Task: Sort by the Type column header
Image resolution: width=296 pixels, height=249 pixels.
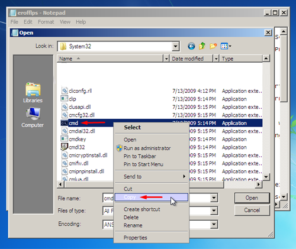Action: (241, 59)
